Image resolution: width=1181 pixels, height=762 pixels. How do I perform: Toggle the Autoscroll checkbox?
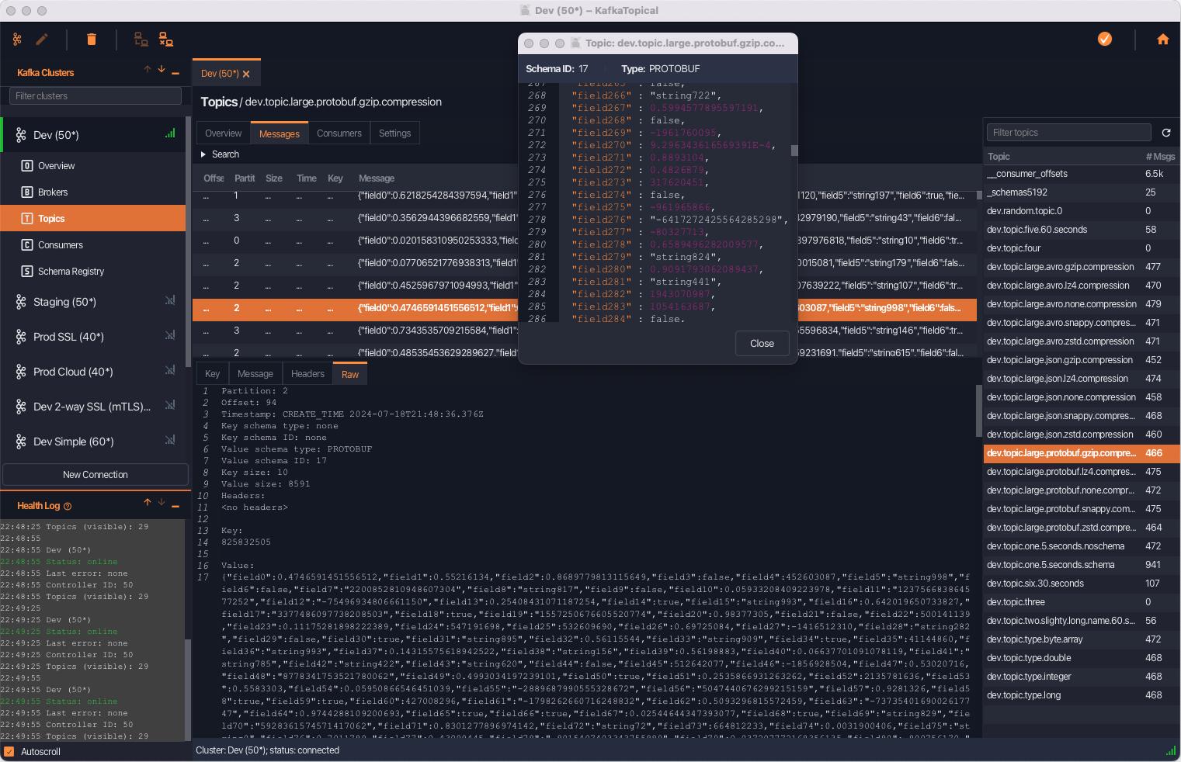pyautogui.click(x=9, y=752)
